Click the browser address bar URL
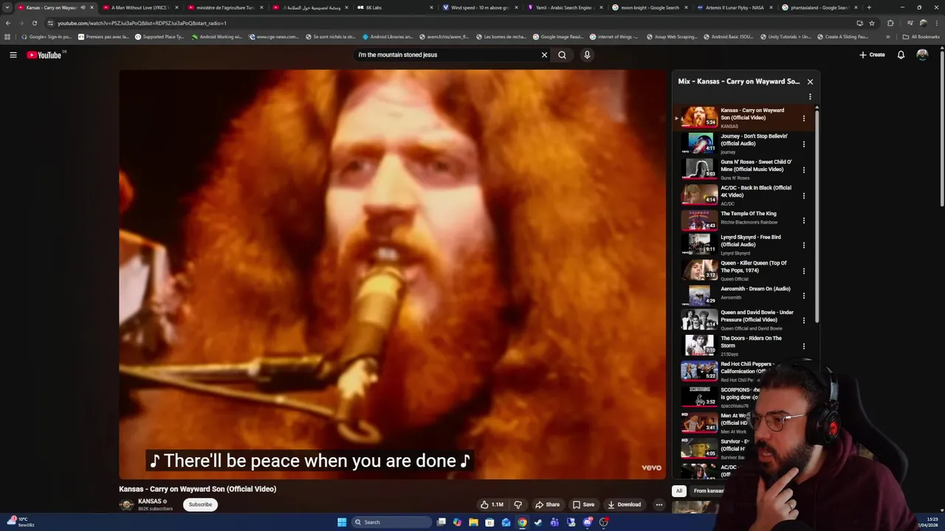Viewport: 945px width, 531px height. pyautogui.click(x=142, y=23)
